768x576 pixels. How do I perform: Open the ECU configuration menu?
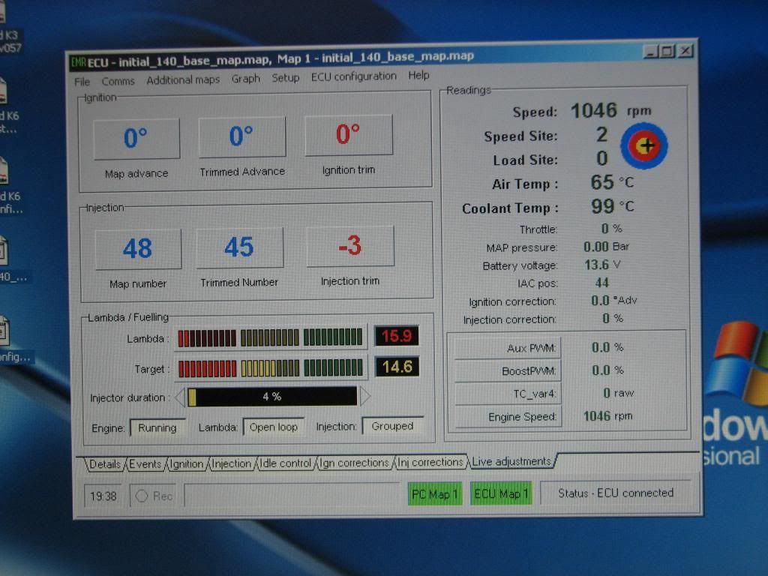(354, 76)
